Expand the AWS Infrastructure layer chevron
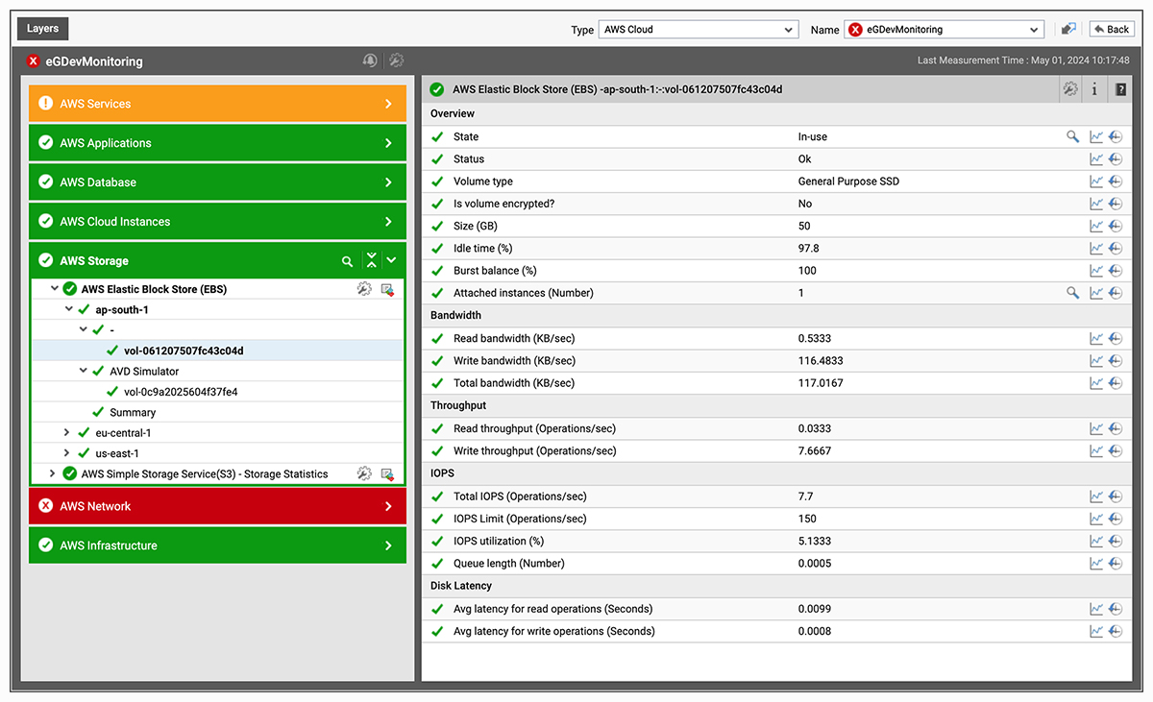 click(x=388, y=545)
